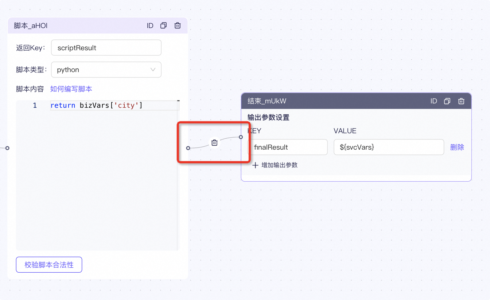The width and height of the screenshot is (490, 300).
Task: Click the ID button on 脚本_aHOI node
Action: (150, 25)
